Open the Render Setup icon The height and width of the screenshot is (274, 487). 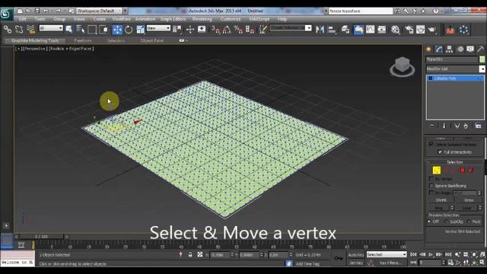coord(409,30)
